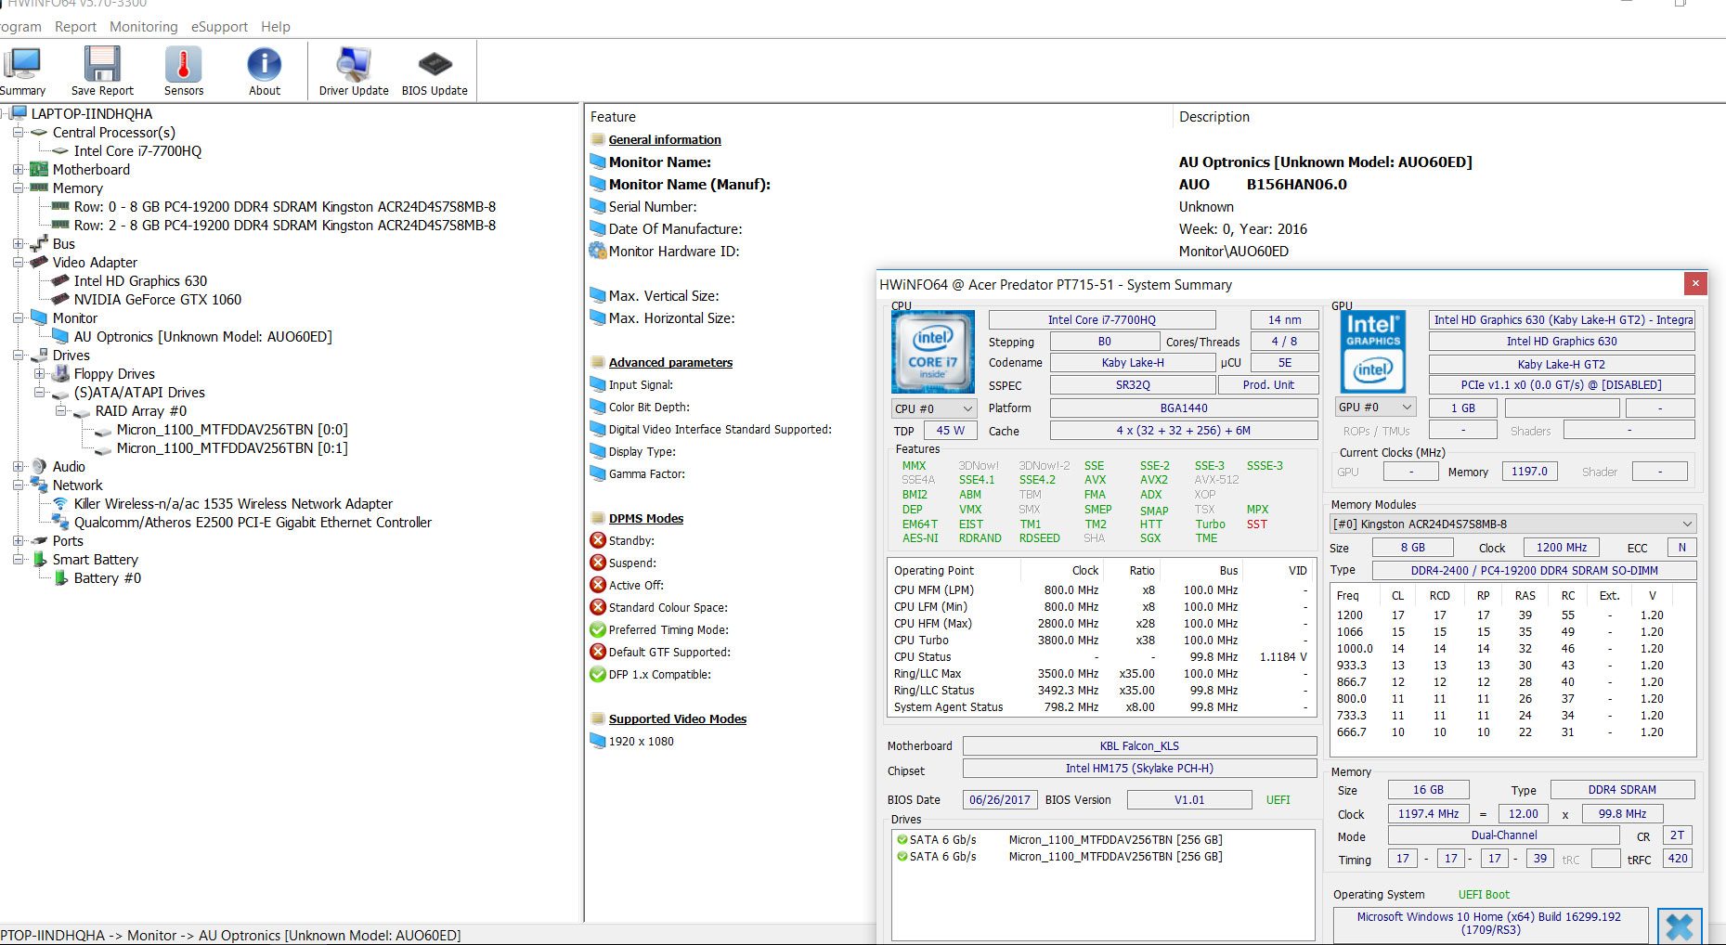This screenshot has width=1726, height=945.
Task: Click the green check of second SATA 6 Gb/s drive
Action: (902, 856)
